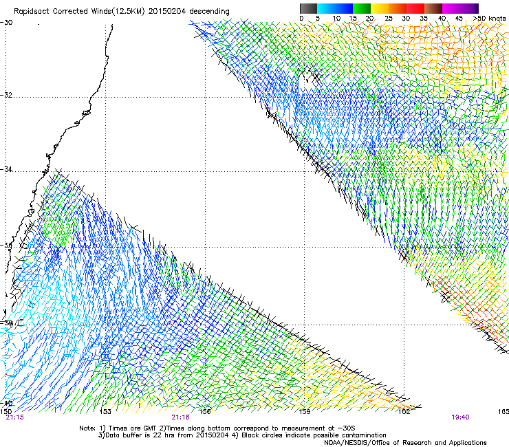Screen dimensions: 509x447
Task: Click the '153' longitude label
Action: coord(105,412)
